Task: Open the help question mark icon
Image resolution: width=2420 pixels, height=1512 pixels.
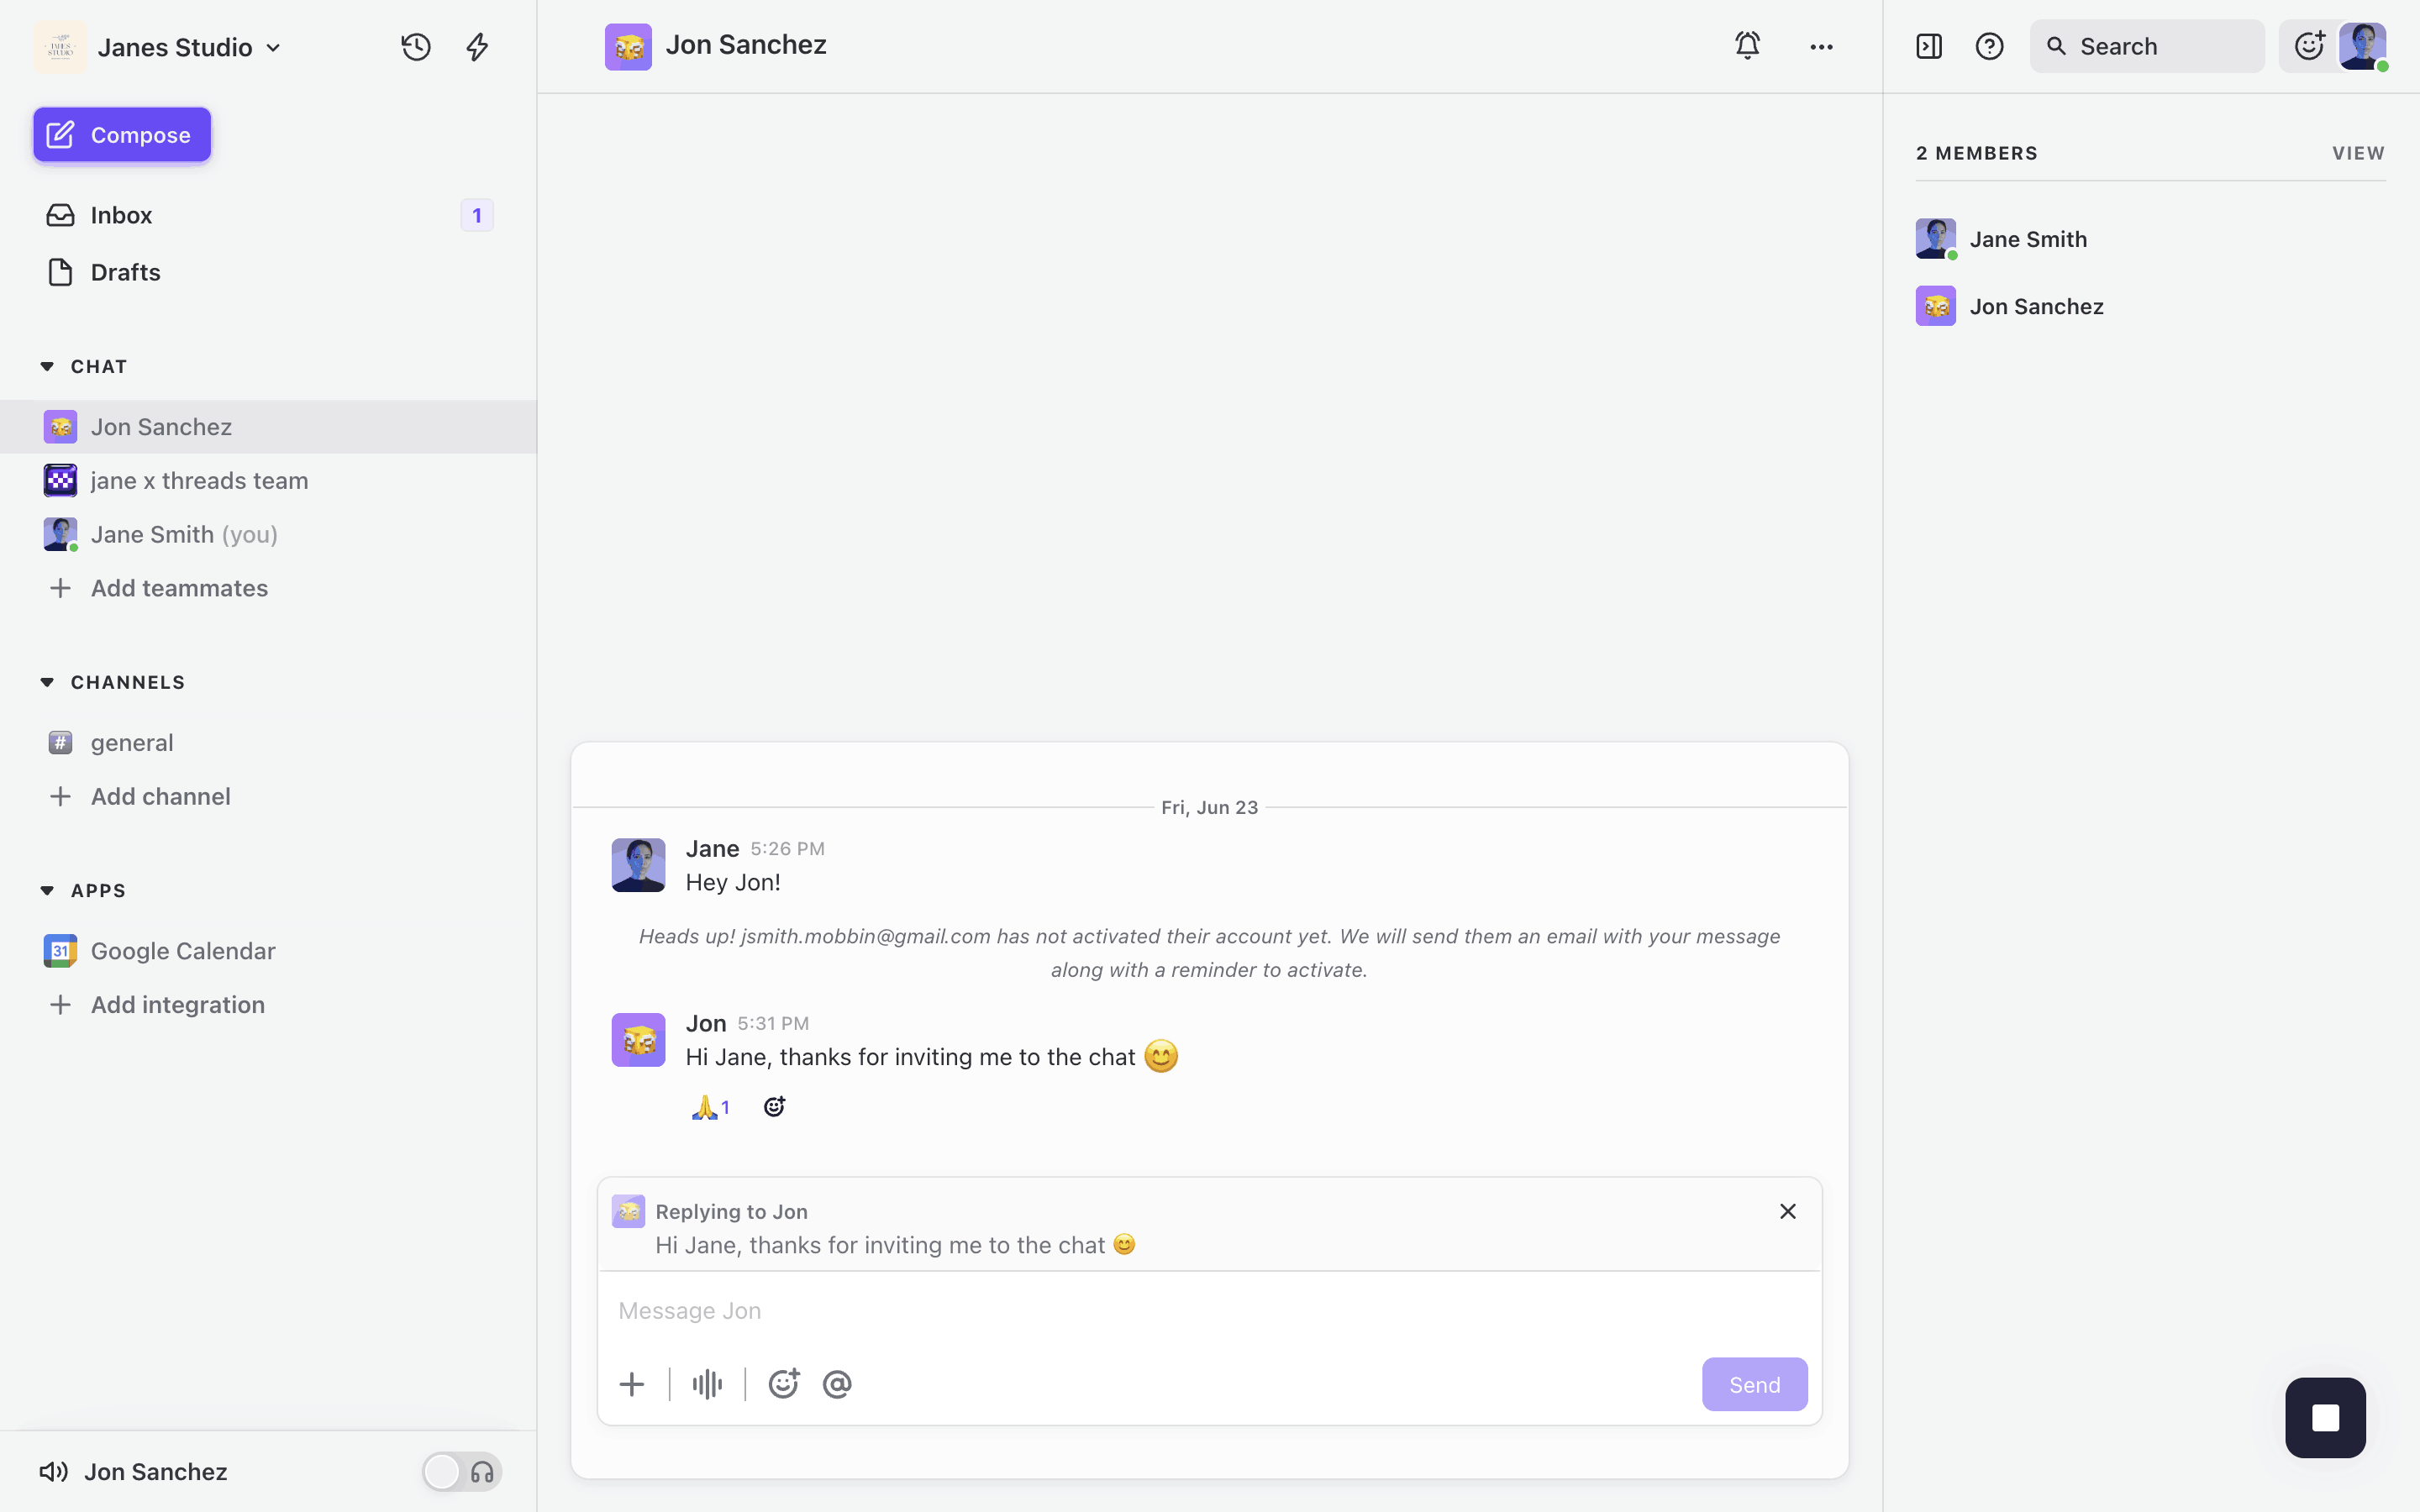Action: (x=1989, y=47)
